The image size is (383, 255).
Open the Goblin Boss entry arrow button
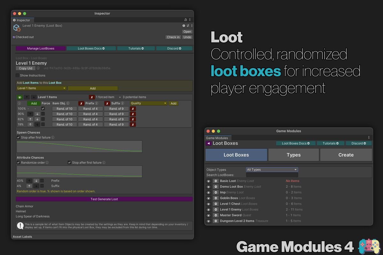(x=216, y=198)
